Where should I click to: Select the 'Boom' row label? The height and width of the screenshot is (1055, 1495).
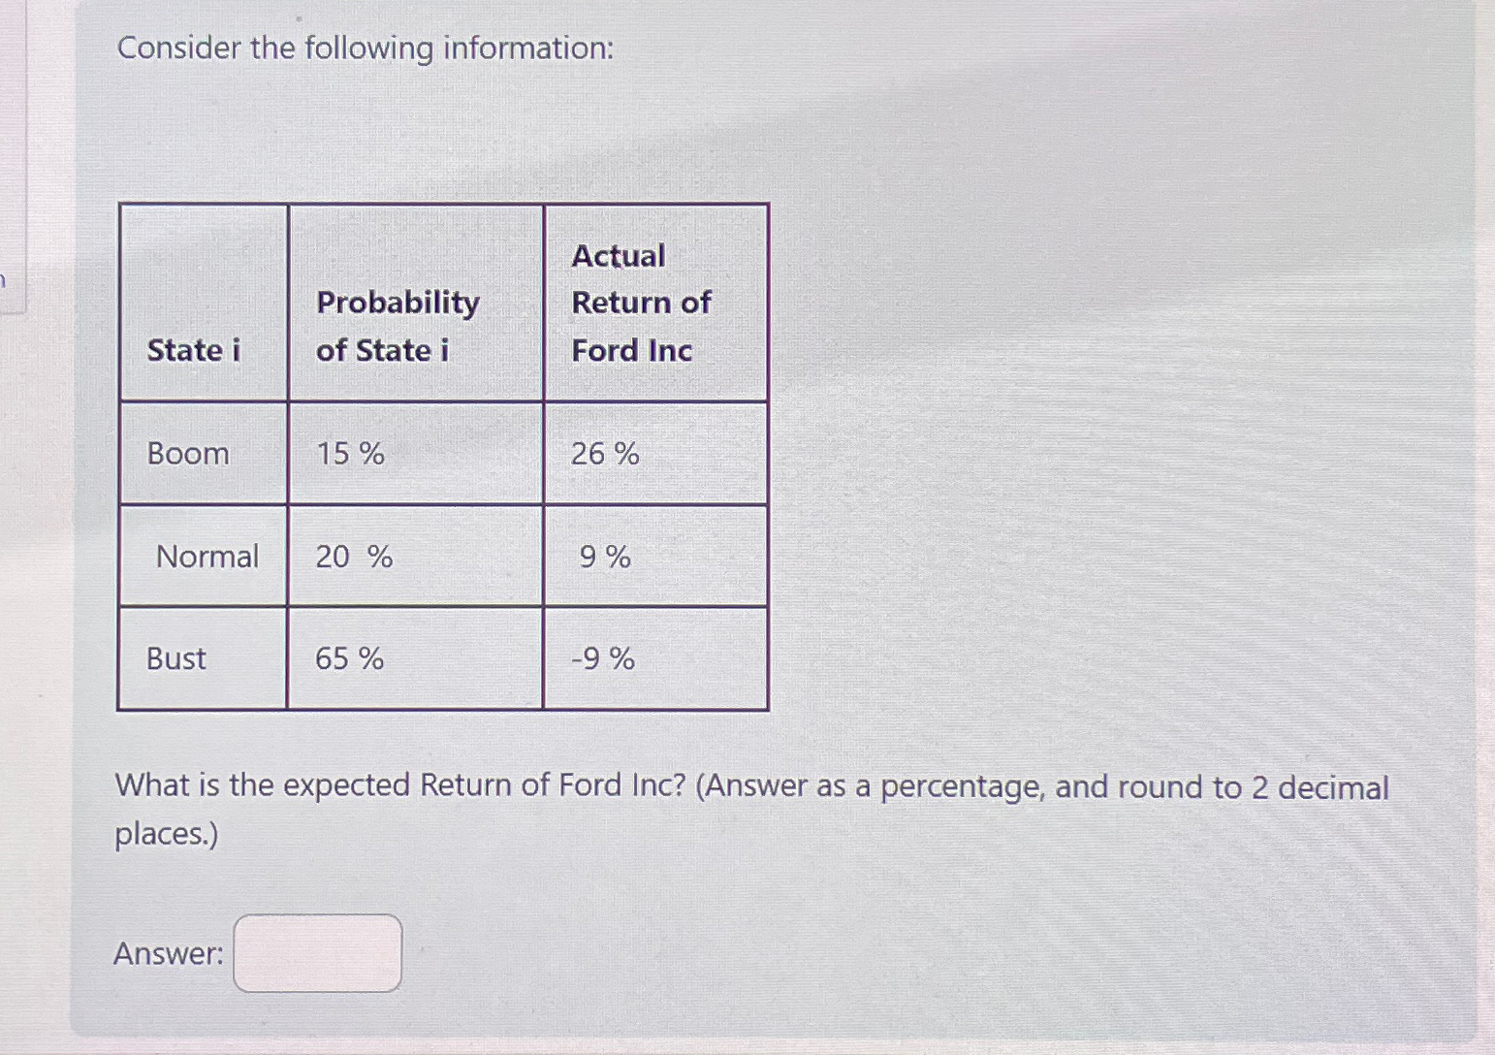click(189, 453)
